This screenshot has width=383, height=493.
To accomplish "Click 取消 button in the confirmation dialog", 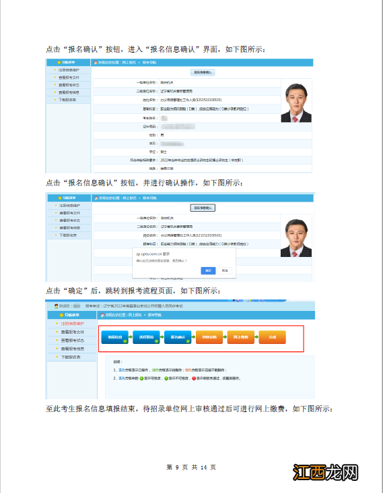I will [x=225, y=270].
